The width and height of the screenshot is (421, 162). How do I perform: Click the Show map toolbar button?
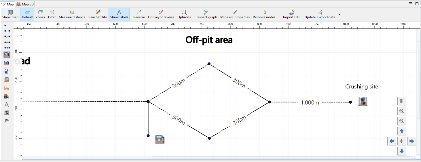pyautogui.click(x=10, y=14)
